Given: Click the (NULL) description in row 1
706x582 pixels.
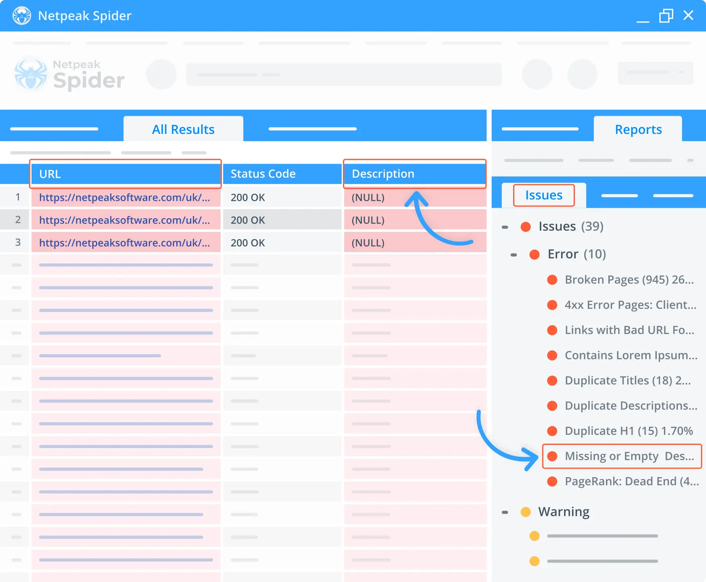Looking at the screenshot, I should click(x=368, y=198).
